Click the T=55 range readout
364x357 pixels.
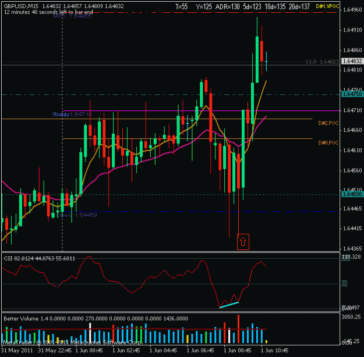coord(181,7)
